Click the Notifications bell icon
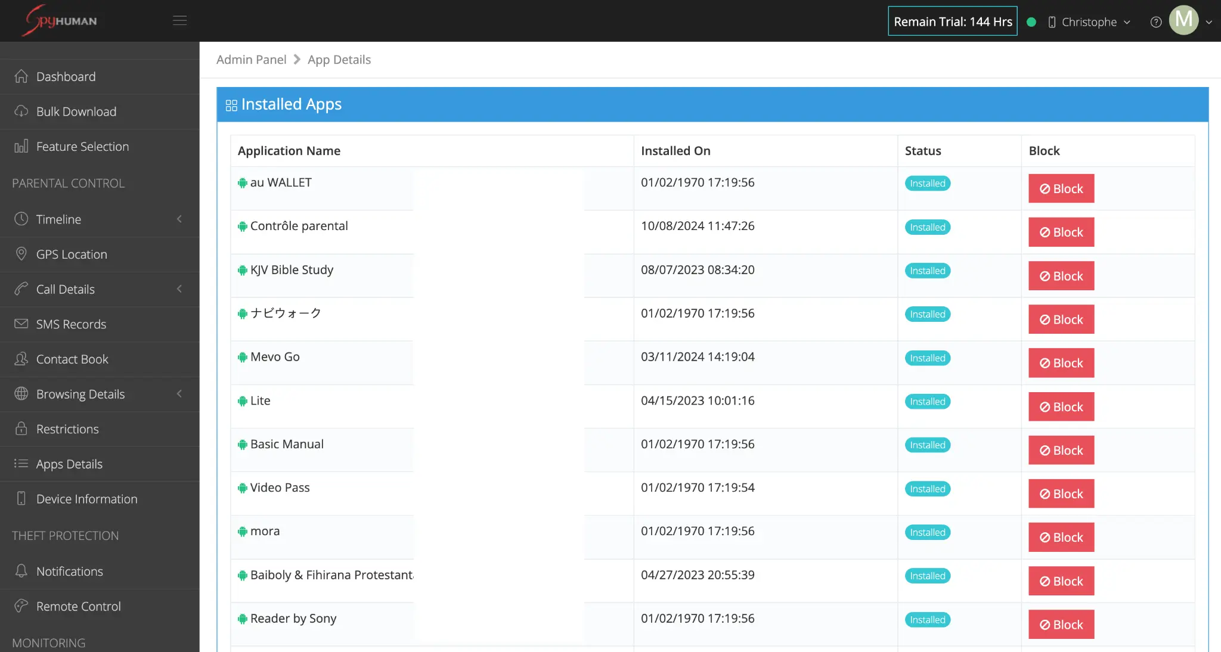The image size is (1221, 652). [x=21, y=570]
